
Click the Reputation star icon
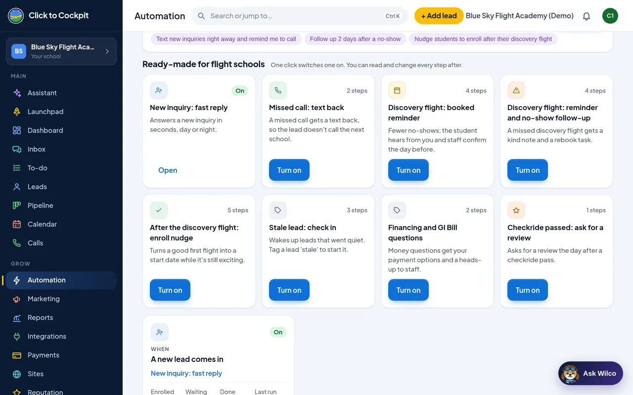(x=17, y=392)
